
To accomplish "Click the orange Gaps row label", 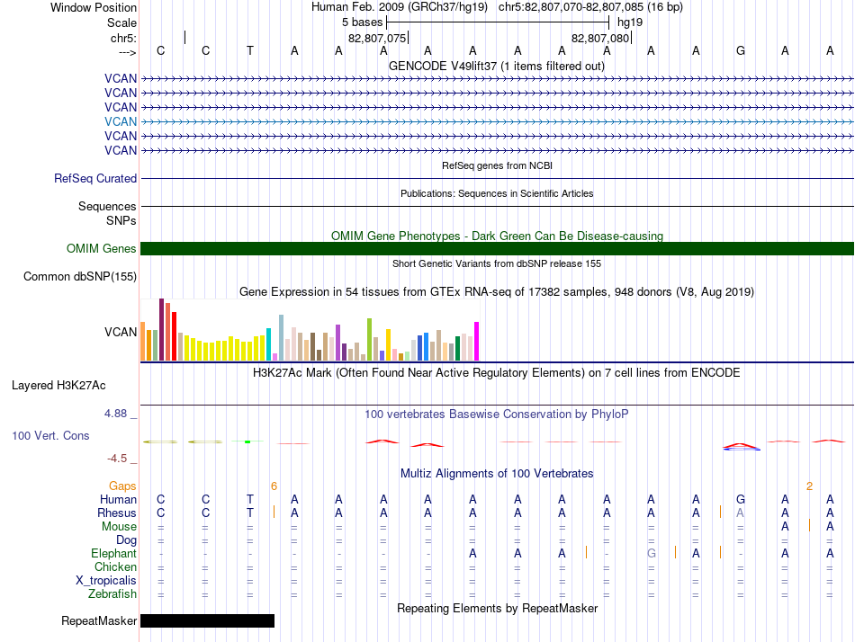I will (x=122, y=486).
